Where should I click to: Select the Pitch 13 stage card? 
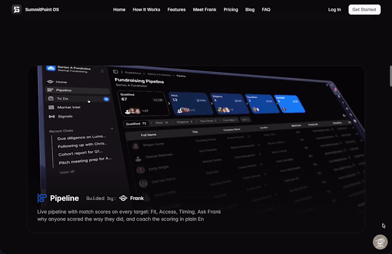190,103
